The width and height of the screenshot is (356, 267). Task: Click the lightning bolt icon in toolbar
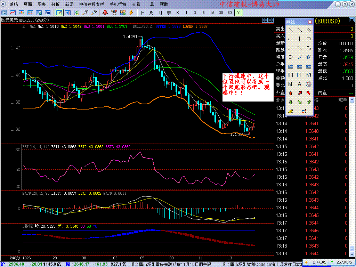pos(131,13)
